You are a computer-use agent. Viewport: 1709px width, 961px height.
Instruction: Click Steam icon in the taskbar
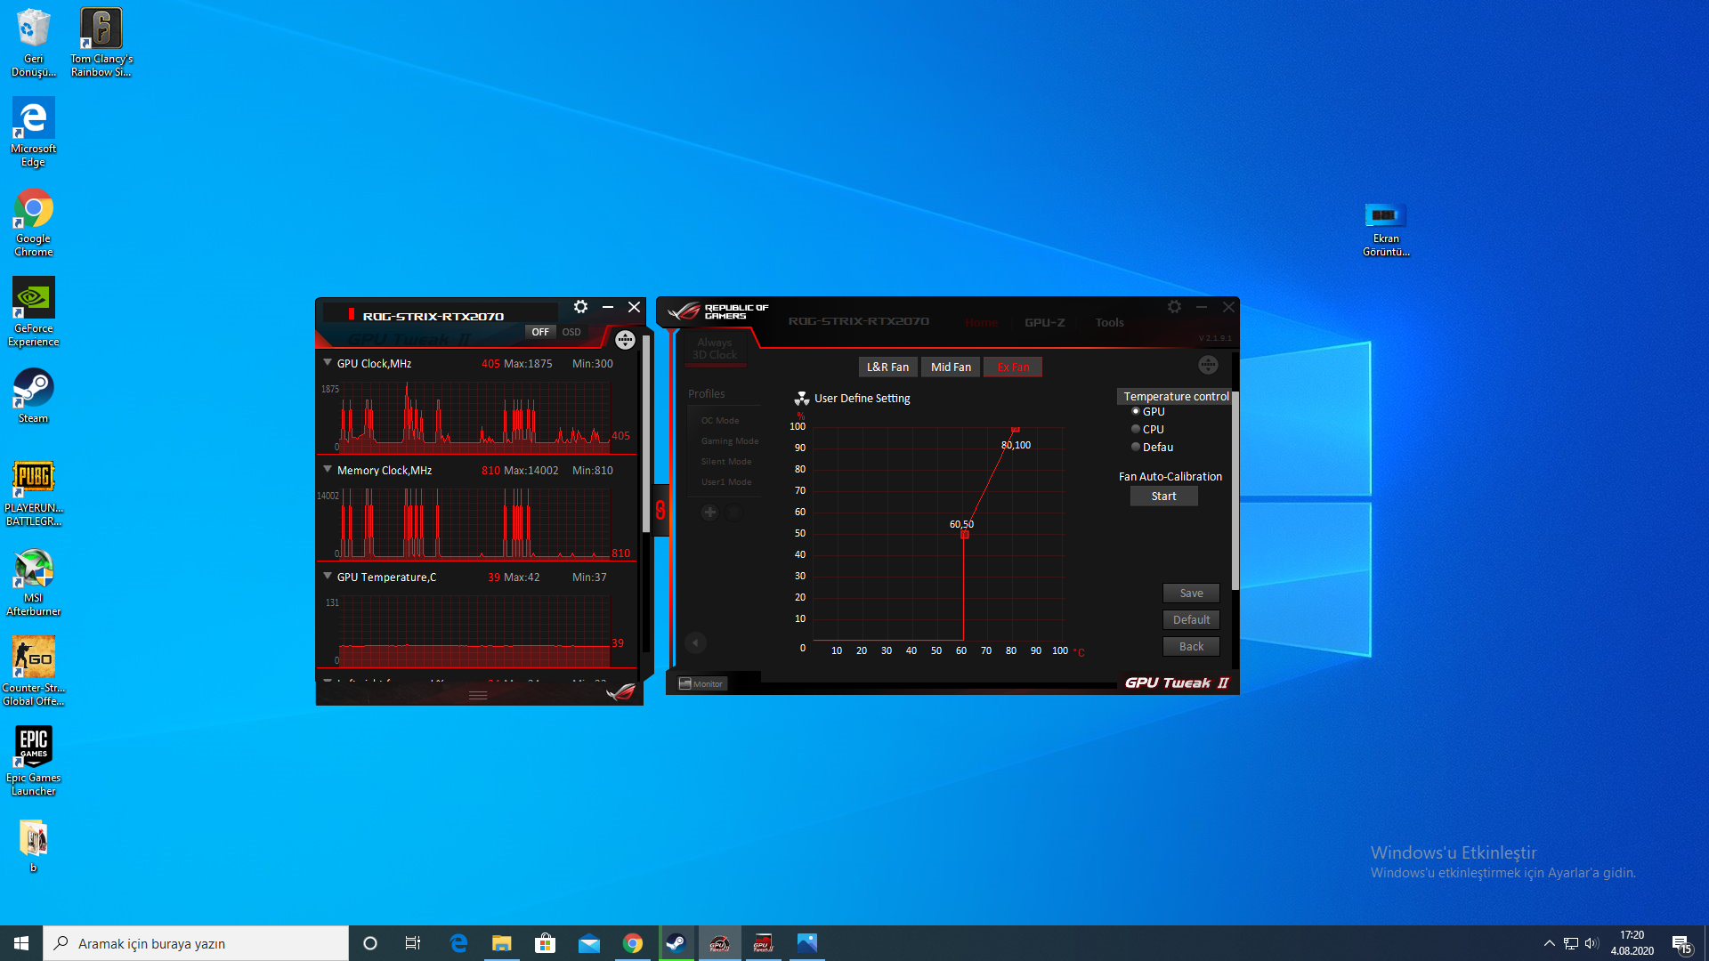click(x=676, y=943)
